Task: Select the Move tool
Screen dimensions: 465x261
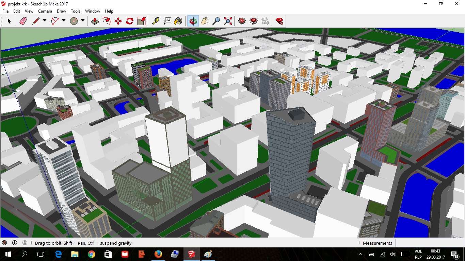Action: point(118,21)
